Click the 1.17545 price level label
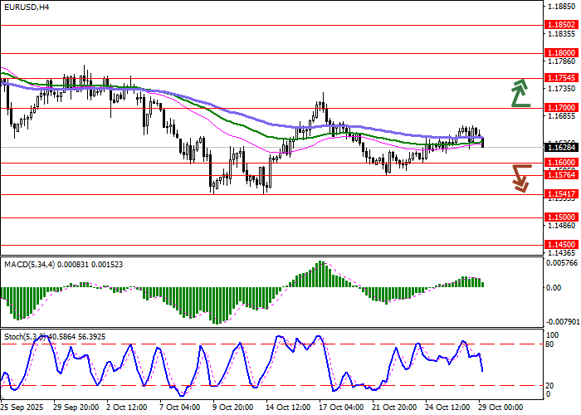 pos(562,77)
